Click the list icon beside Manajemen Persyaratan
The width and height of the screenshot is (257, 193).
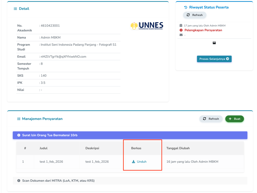point(19,119)
